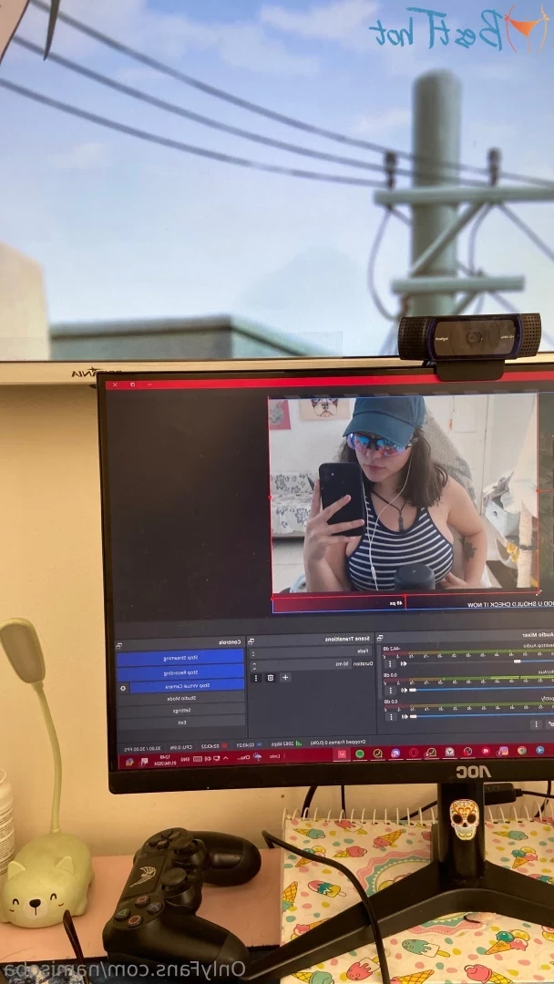The image size is (554, 984).
Task: Open the Spotify icon in the taskbar
Action: click(359, 753)
